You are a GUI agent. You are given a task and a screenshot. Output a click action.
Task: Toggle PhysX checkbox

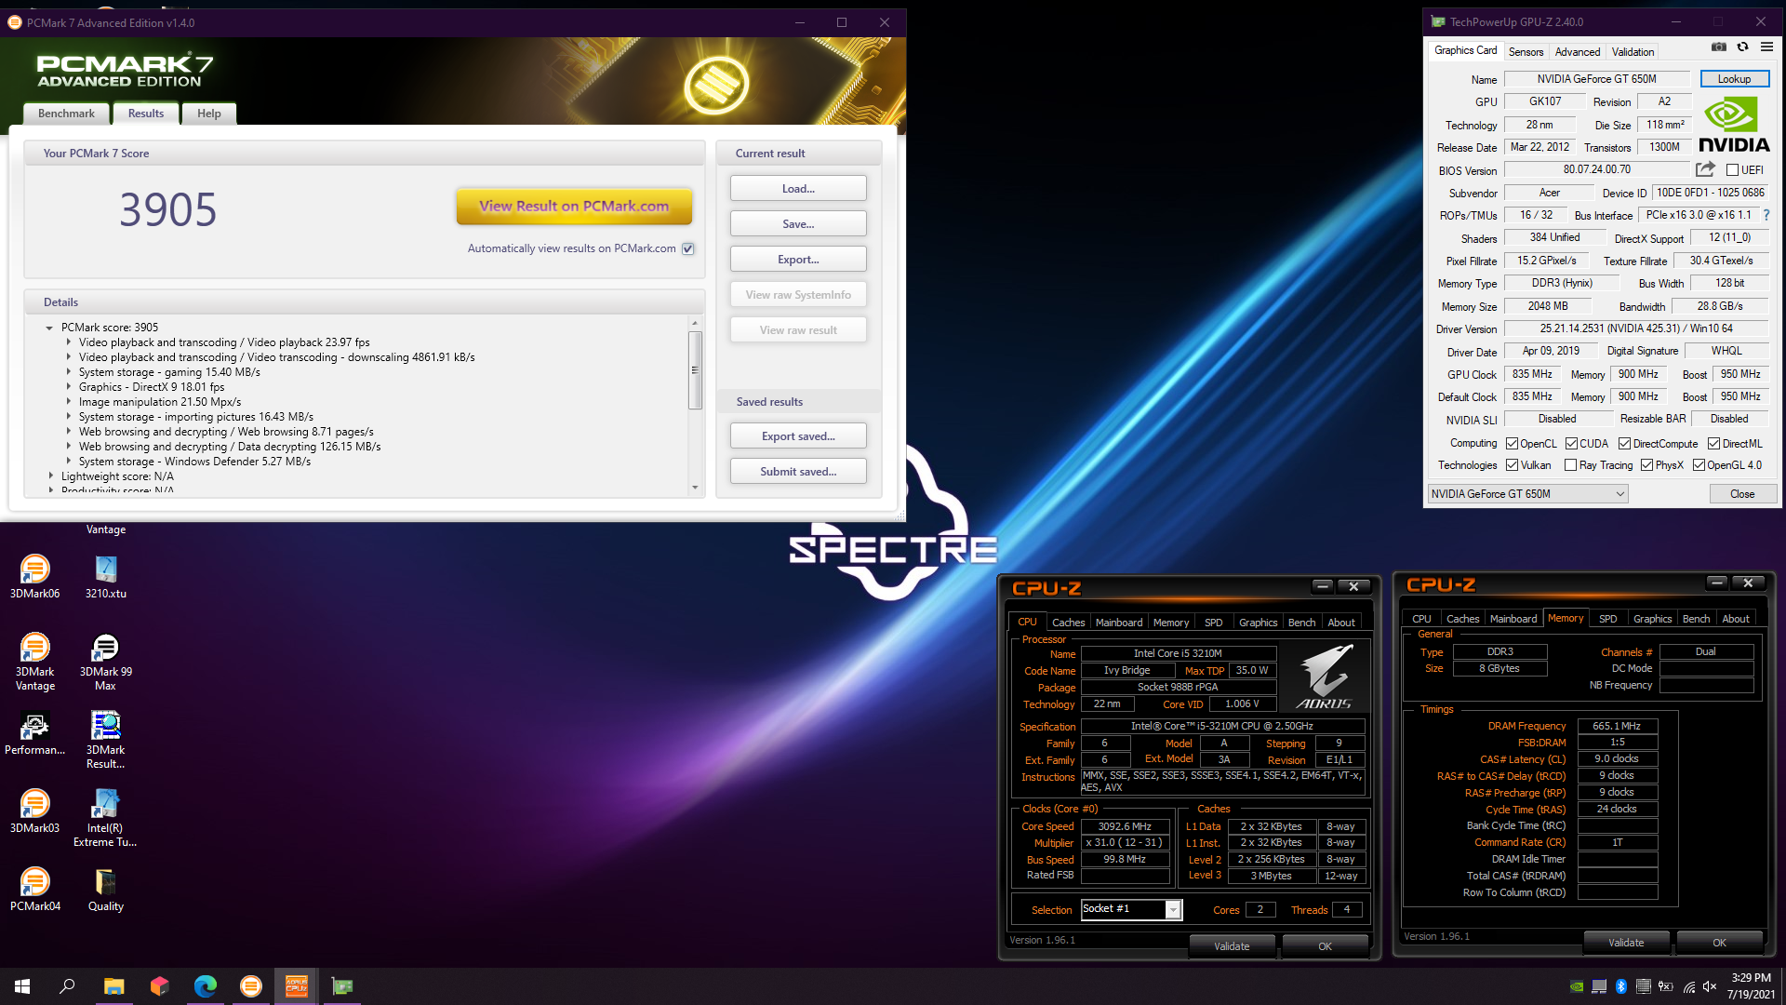(1647, 465)
